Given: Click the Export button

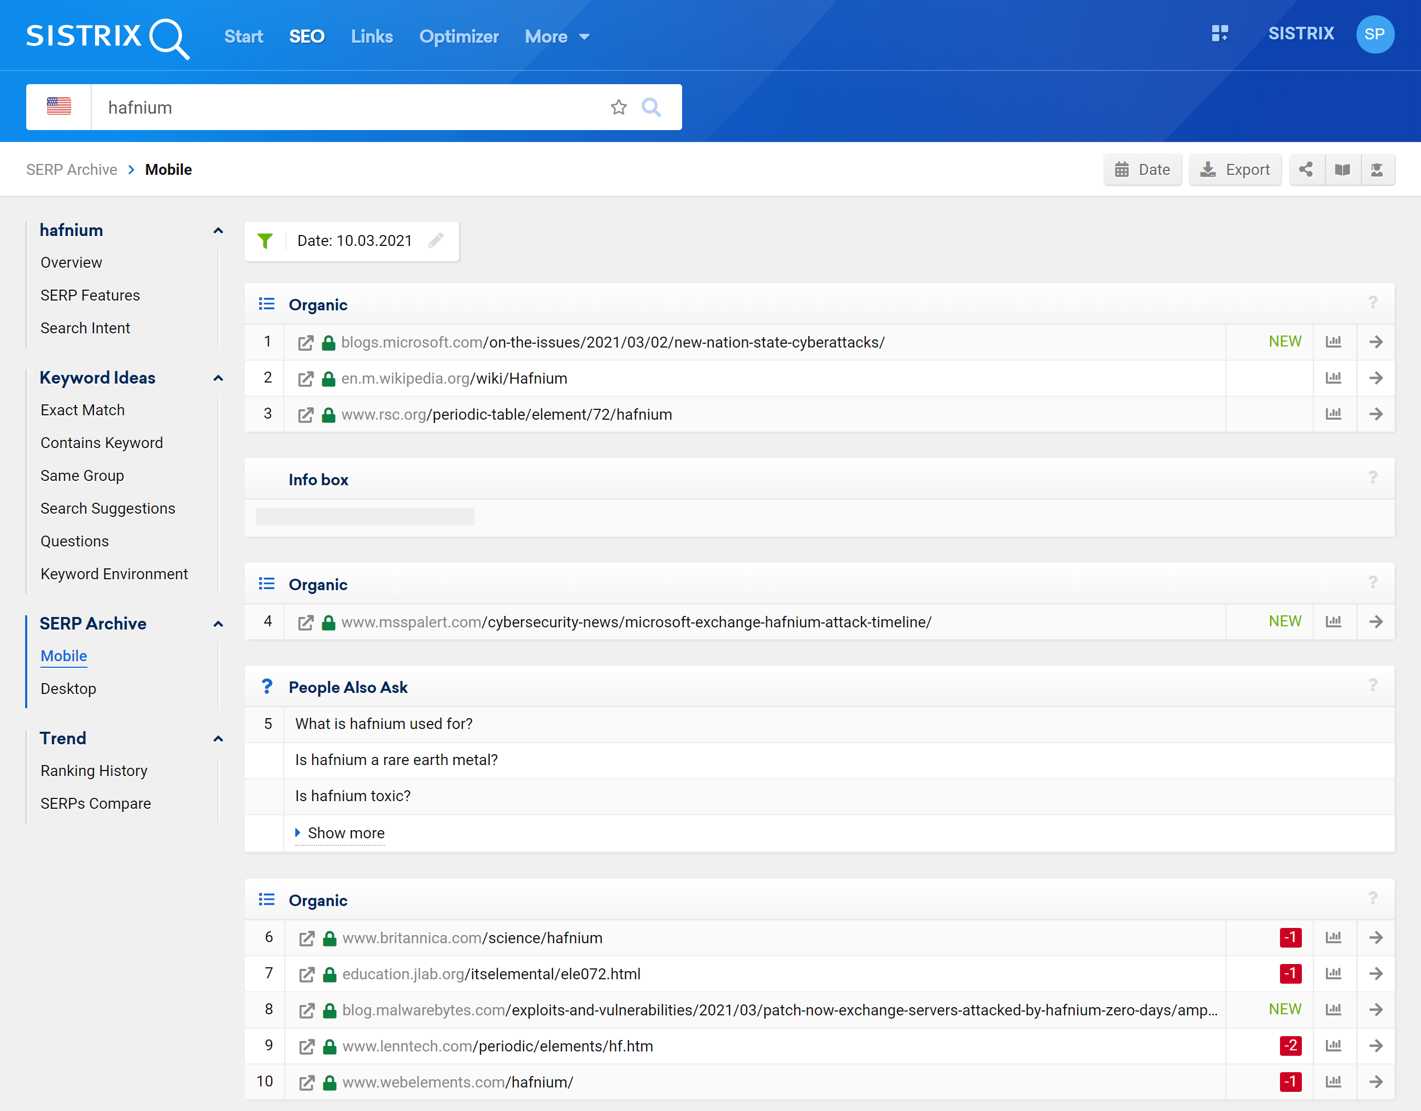Looking at the screenshot, I should tap(1235, 170).
